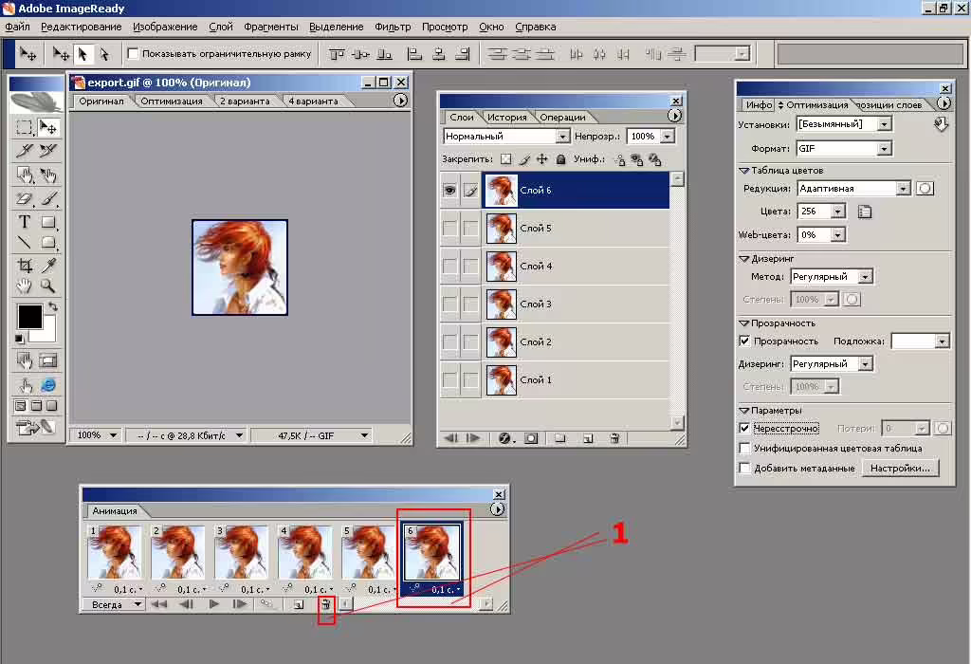
Task: Open the blend mode Нормальный dropdown
Action: pos(562,137)
